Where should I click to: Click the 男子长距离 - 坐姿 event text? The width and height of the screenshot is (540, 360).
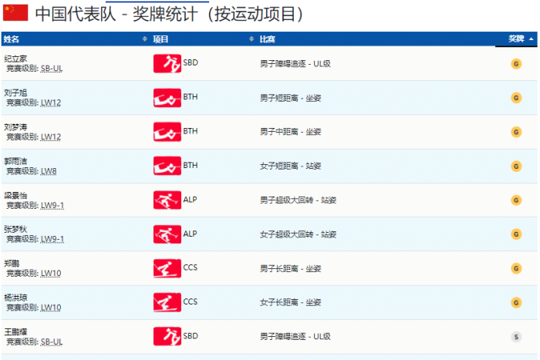tap(290, 268)
